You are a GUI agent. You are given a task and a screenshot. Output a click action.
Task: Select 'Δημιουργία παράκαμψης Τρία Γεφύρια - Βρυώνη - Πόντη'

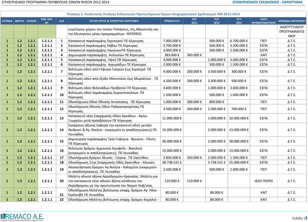click(112, 141)
